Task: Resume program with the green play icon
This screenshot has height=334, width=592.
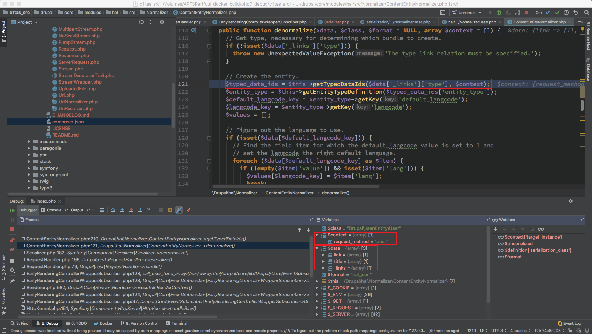Action: [x=12, y=210]
